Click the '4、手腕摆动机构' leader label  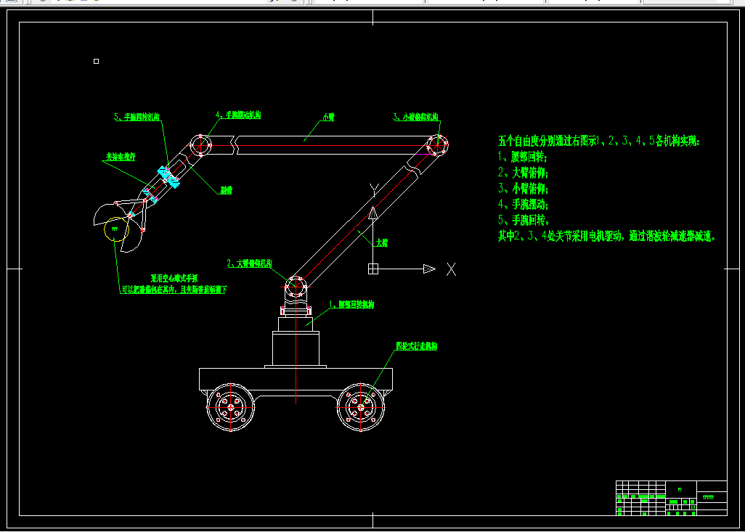coord(238,115)
